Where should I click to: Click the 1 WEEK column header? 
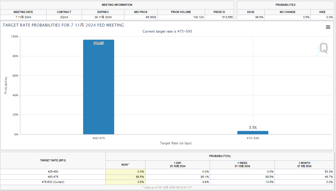(x=242, y=164)
